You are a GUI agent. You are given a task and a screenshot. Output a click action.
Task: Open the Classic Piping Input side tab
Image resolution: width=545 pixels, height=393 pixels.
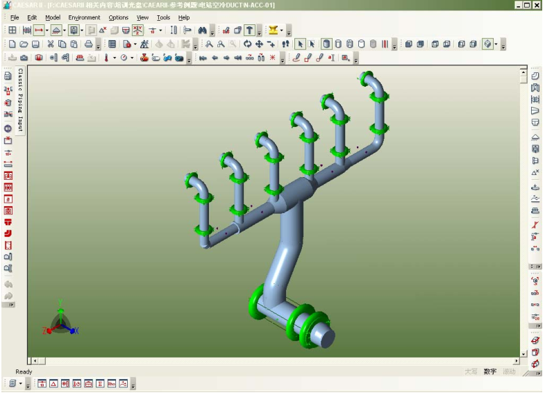(20, 100)
